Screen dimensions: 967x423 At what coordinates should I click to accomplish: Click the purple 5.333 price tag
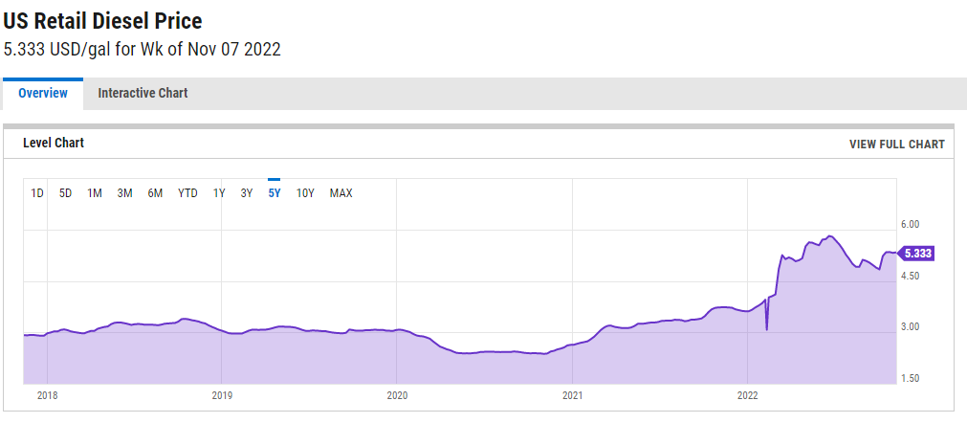[x=916, y=253]
